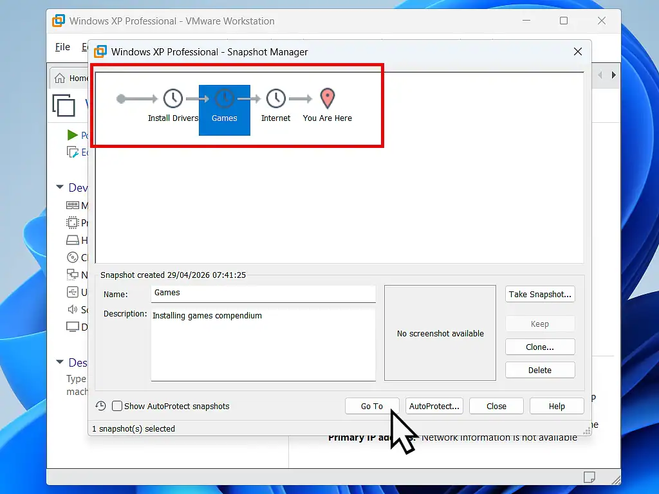Click the Snapshot Manager title bar logo
This screenshot has width=659, height=494.
(100, 51)
